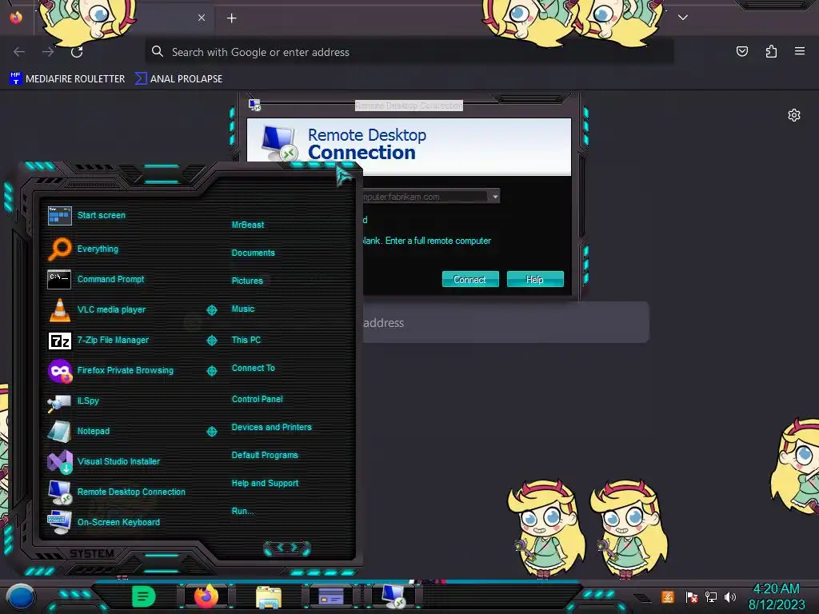Open the second bookmark in bookmarks toolbar
The image size is (819, 614).
coord(178,79)
